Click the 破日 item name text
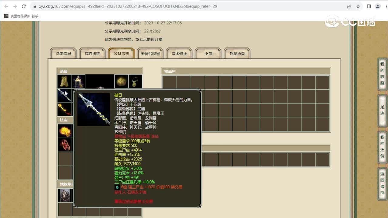This screenshot has height=218, width=388. click(x=118, y=95)
